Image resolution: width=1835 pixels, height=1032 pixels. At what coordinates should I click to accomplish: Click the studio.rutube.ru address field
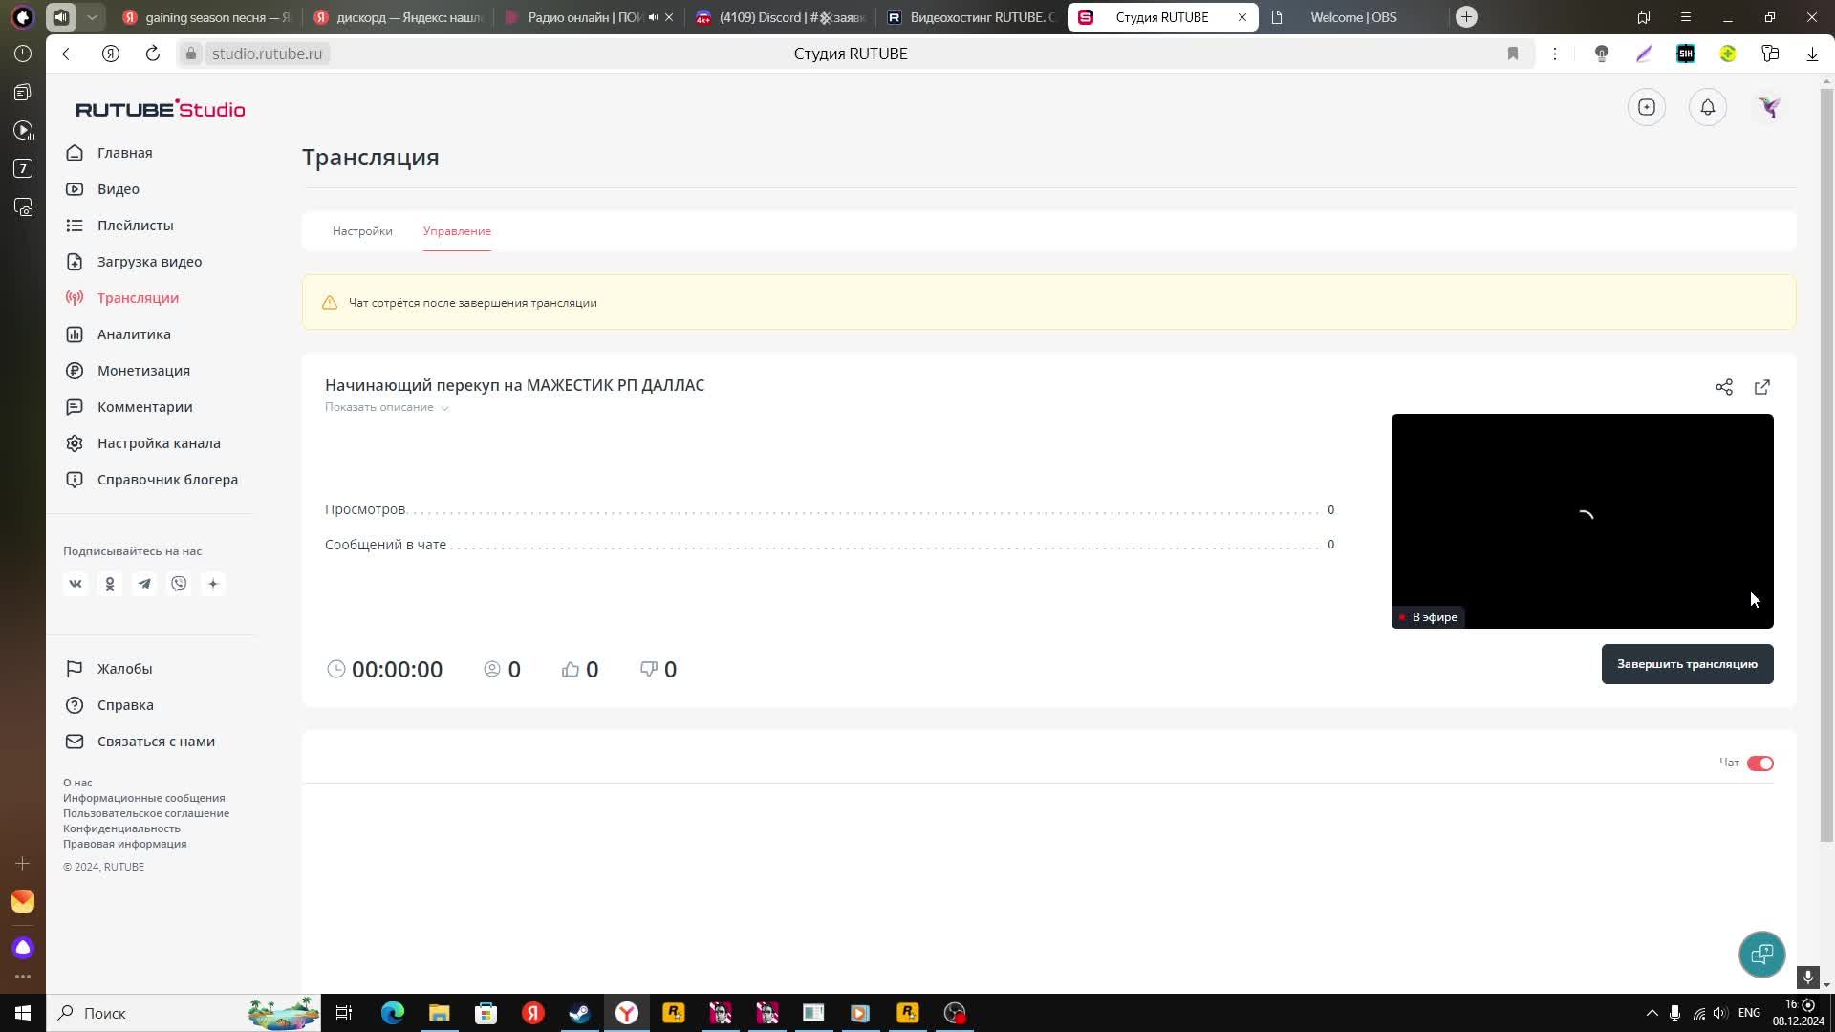267,54
